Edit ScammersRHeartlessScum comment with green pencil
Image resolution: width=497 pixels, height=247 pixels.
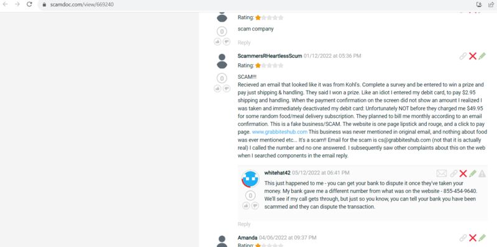click(x=482, y=56)
